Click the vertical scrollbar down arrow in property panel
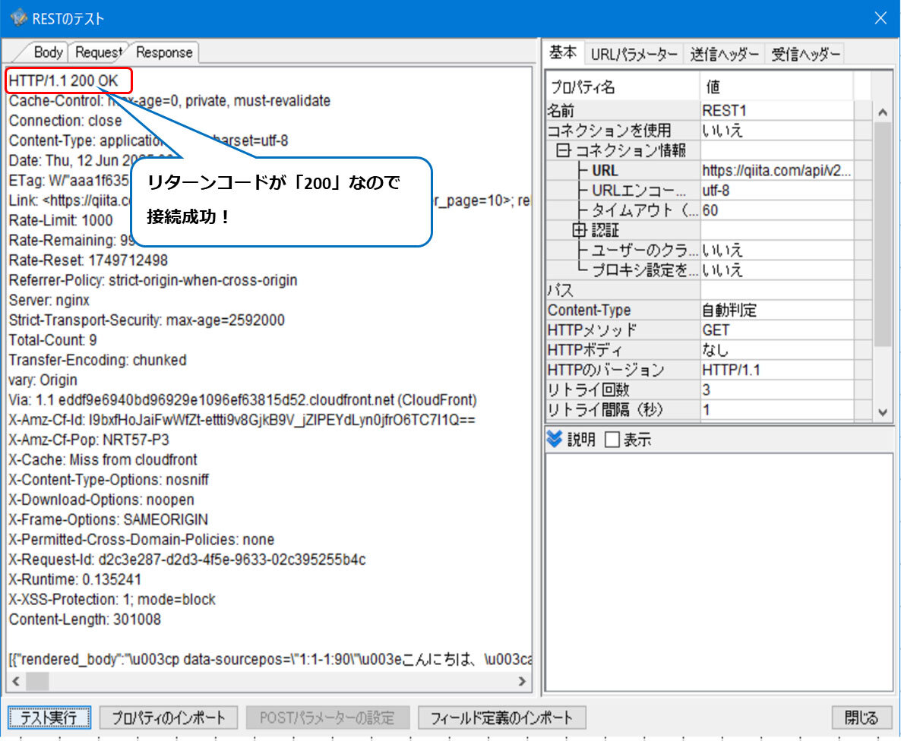Image resolution: width=901 pixels, height=741 pixels. [881, 412]
